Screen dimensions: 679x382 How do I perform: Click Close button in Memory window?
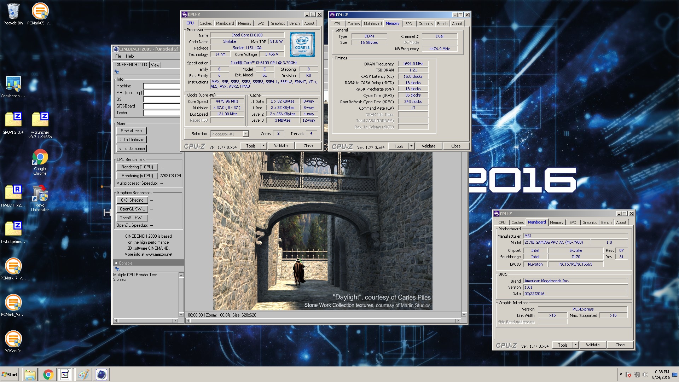click(x=456, y=146)
